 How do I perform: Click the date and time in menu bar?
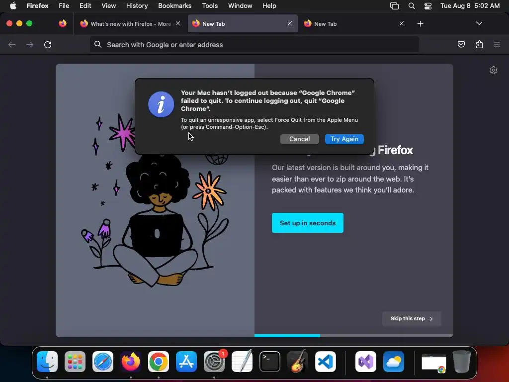[x=470, y=5]
